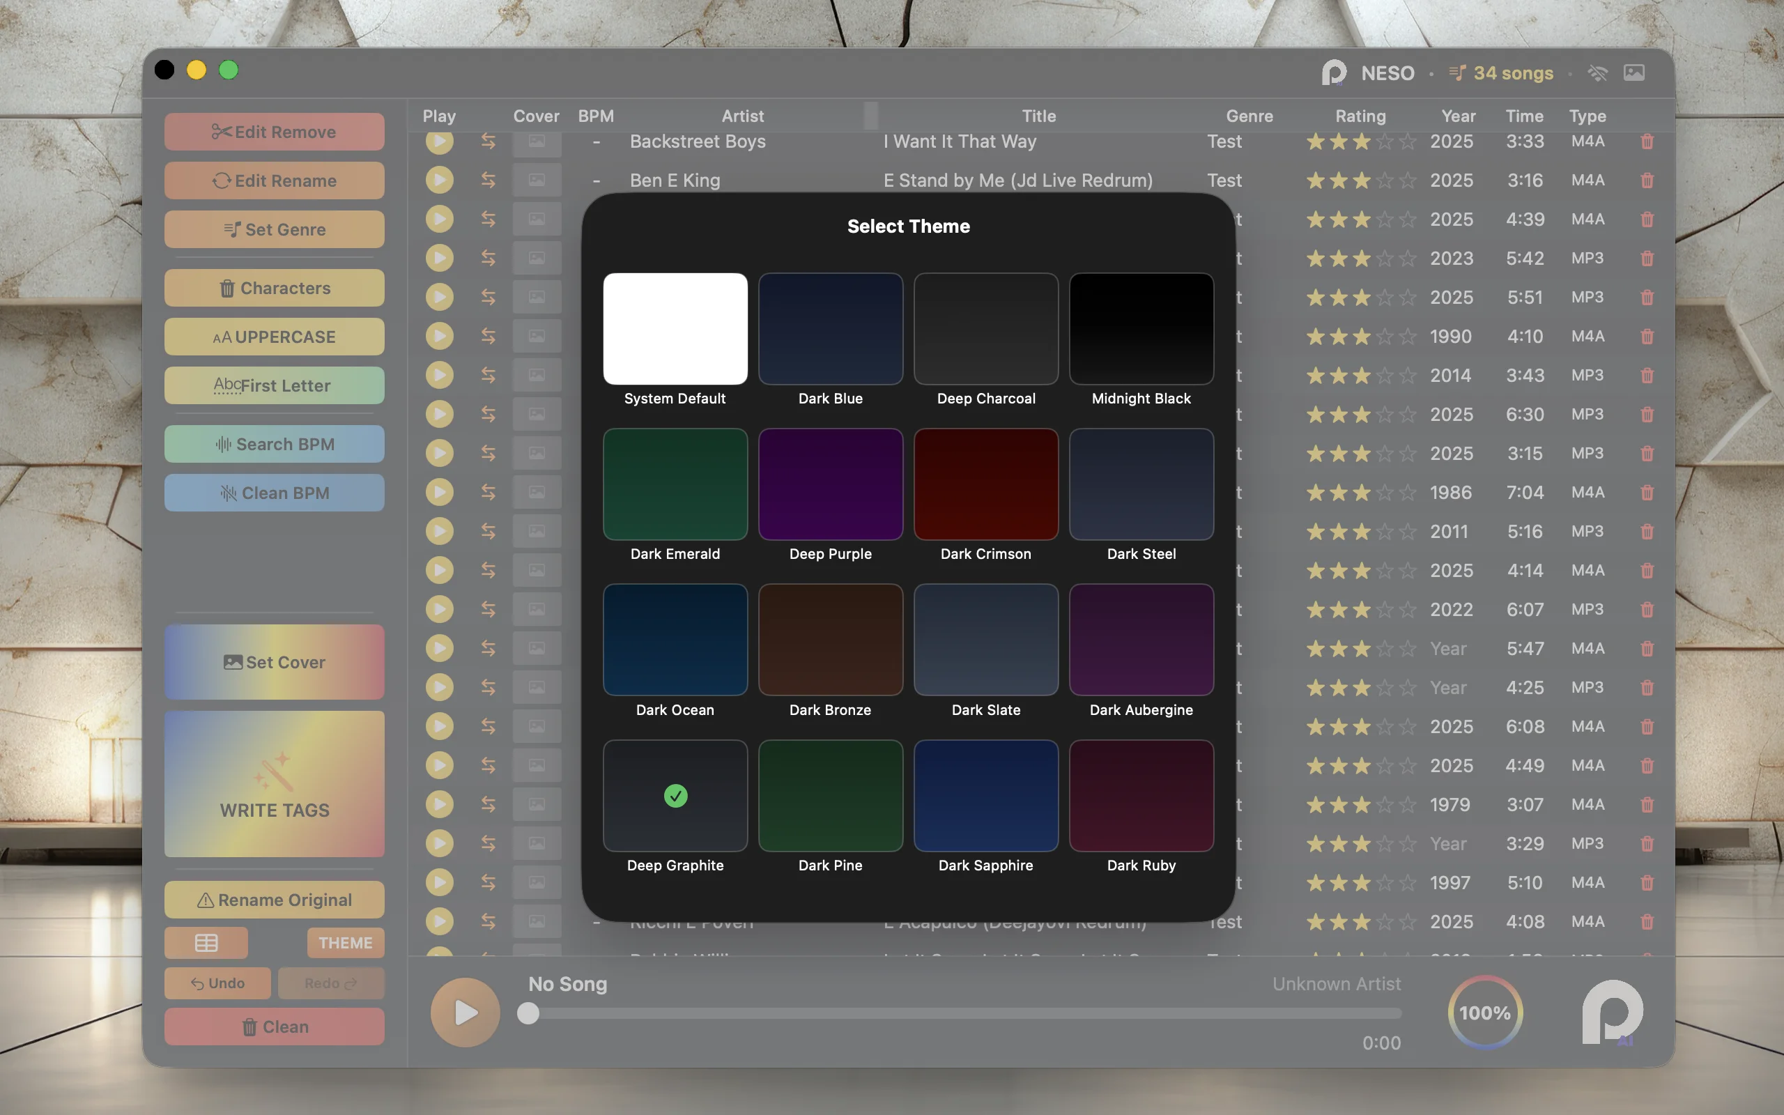The height and width of the screenshot is (1115, 1784).
Task: Click the 100% volume ring indicator
Action: (1485, 1013)
